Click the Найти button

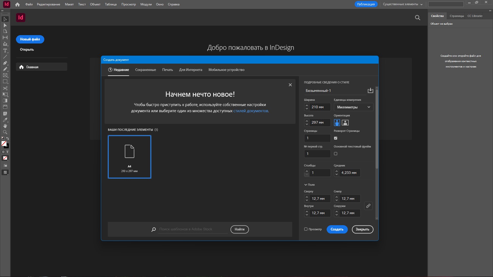[x=240, y=229]
